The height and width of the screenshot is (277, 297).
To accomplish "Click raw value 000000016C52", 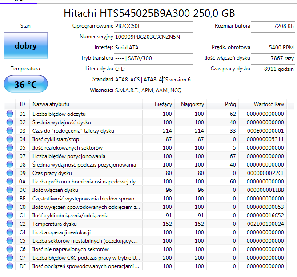I will click(x=265, y=216).
